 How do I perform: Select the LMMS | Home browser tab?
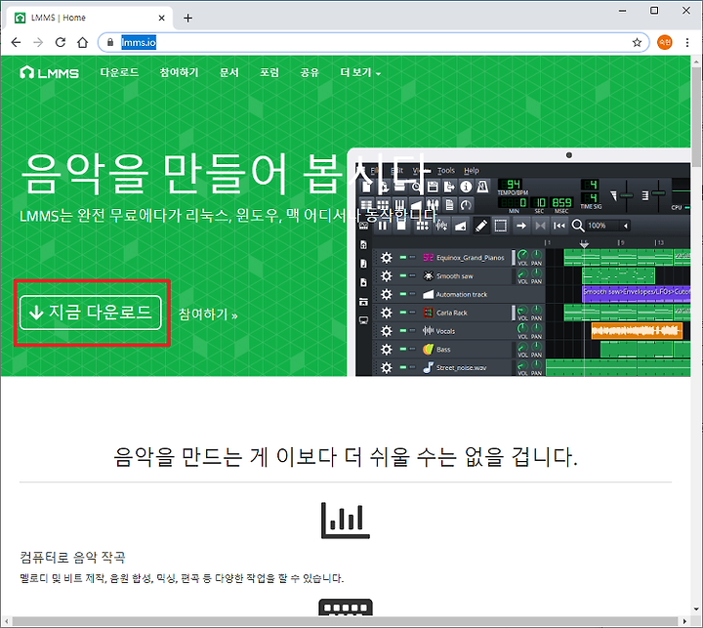[89, 18]
